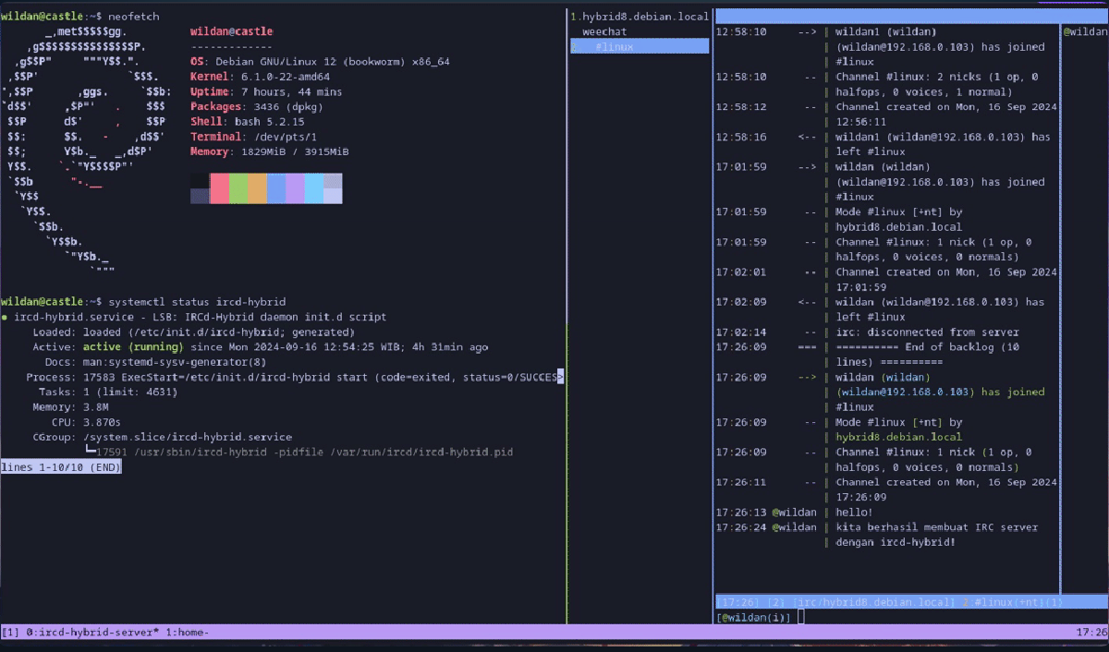Select the #linux buffer in weechat buflist

pos(640,46)
